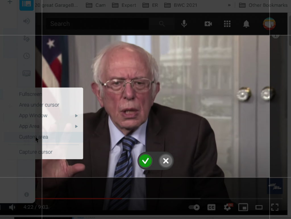The height and width of the screenshot is (219, 291).
Task: Open the YouTube apps grid
Action: tap(227, 24)
